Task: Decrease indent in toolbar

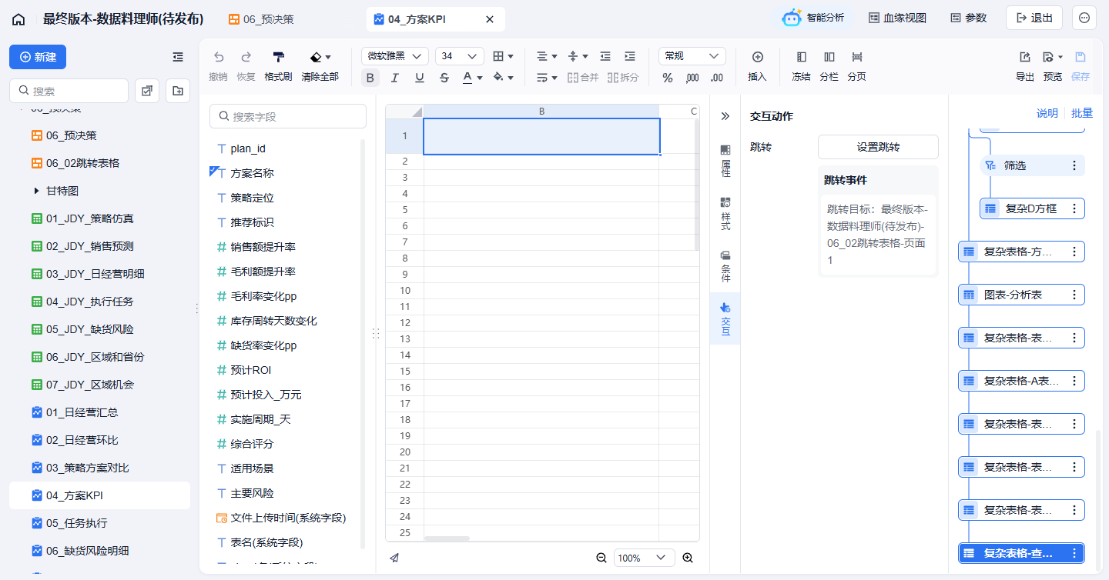Action: (605, 56)
